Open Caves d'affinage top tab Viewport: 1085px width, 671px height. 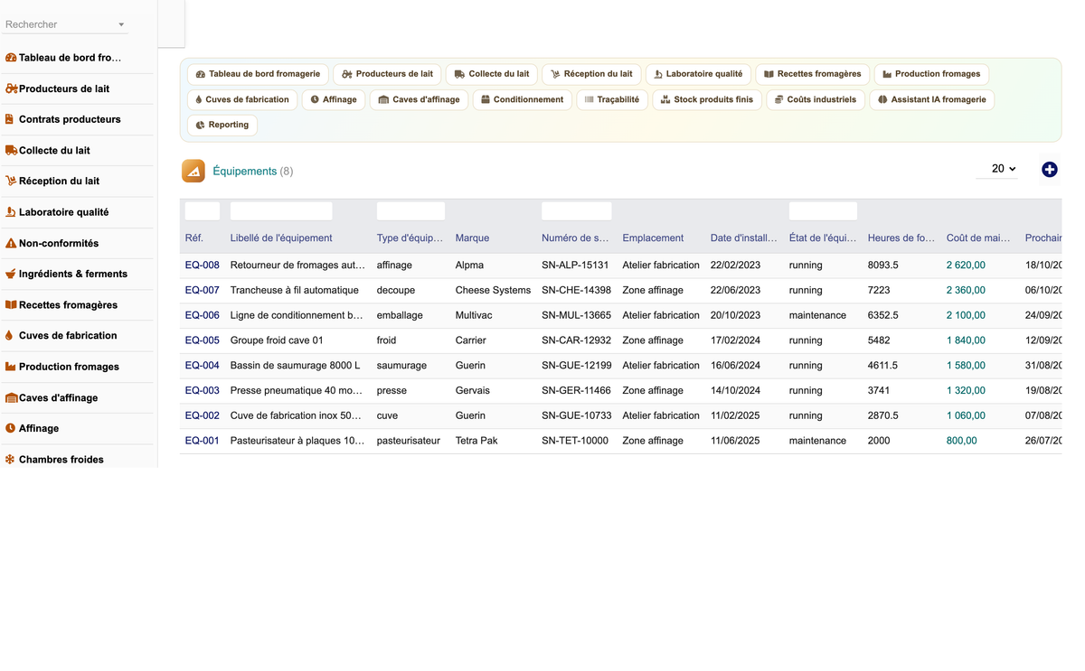coord(419,99)
